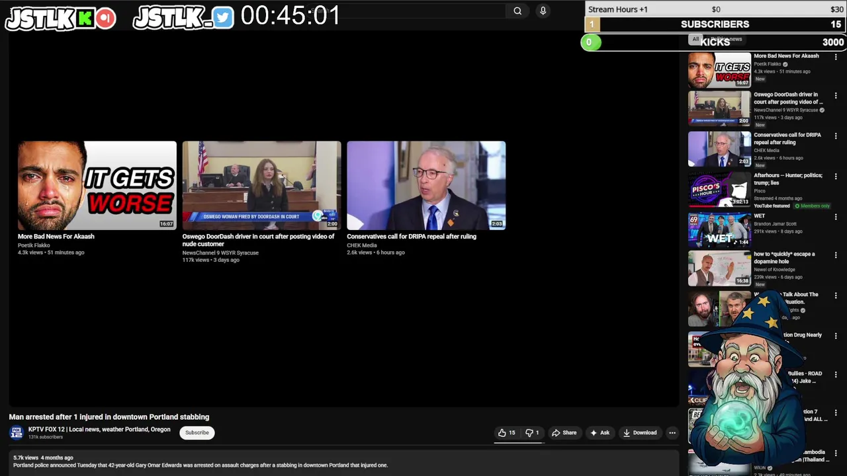847x476 pixels.
Task: Click the video title about Portland stabbing
Action: [109, 417]
